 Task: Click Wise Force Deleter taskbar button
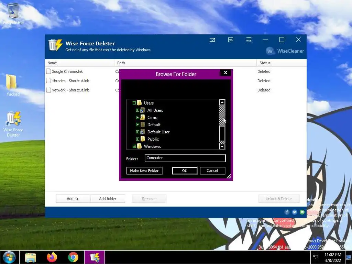(x=95, y=257)
